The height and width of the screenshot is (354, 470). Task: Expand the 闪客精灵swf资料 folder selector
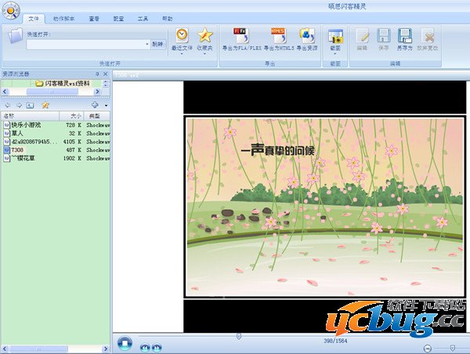105,82
